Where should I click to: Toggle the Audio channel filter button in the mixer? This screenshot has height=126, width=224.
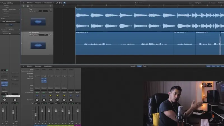208,66
